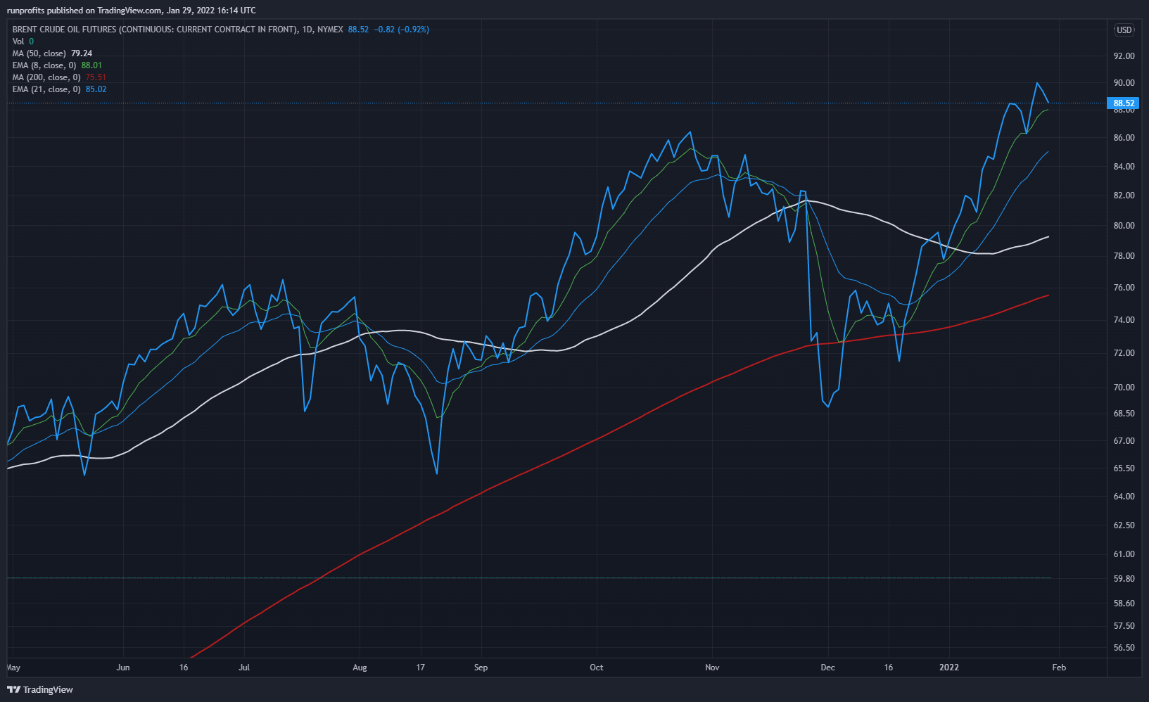
Task: Click the green EMA 8 value 88.01
Action: (91, 65)
